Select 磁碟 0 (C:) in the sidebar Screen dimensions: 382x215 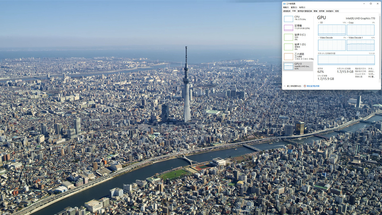point(298,37)
